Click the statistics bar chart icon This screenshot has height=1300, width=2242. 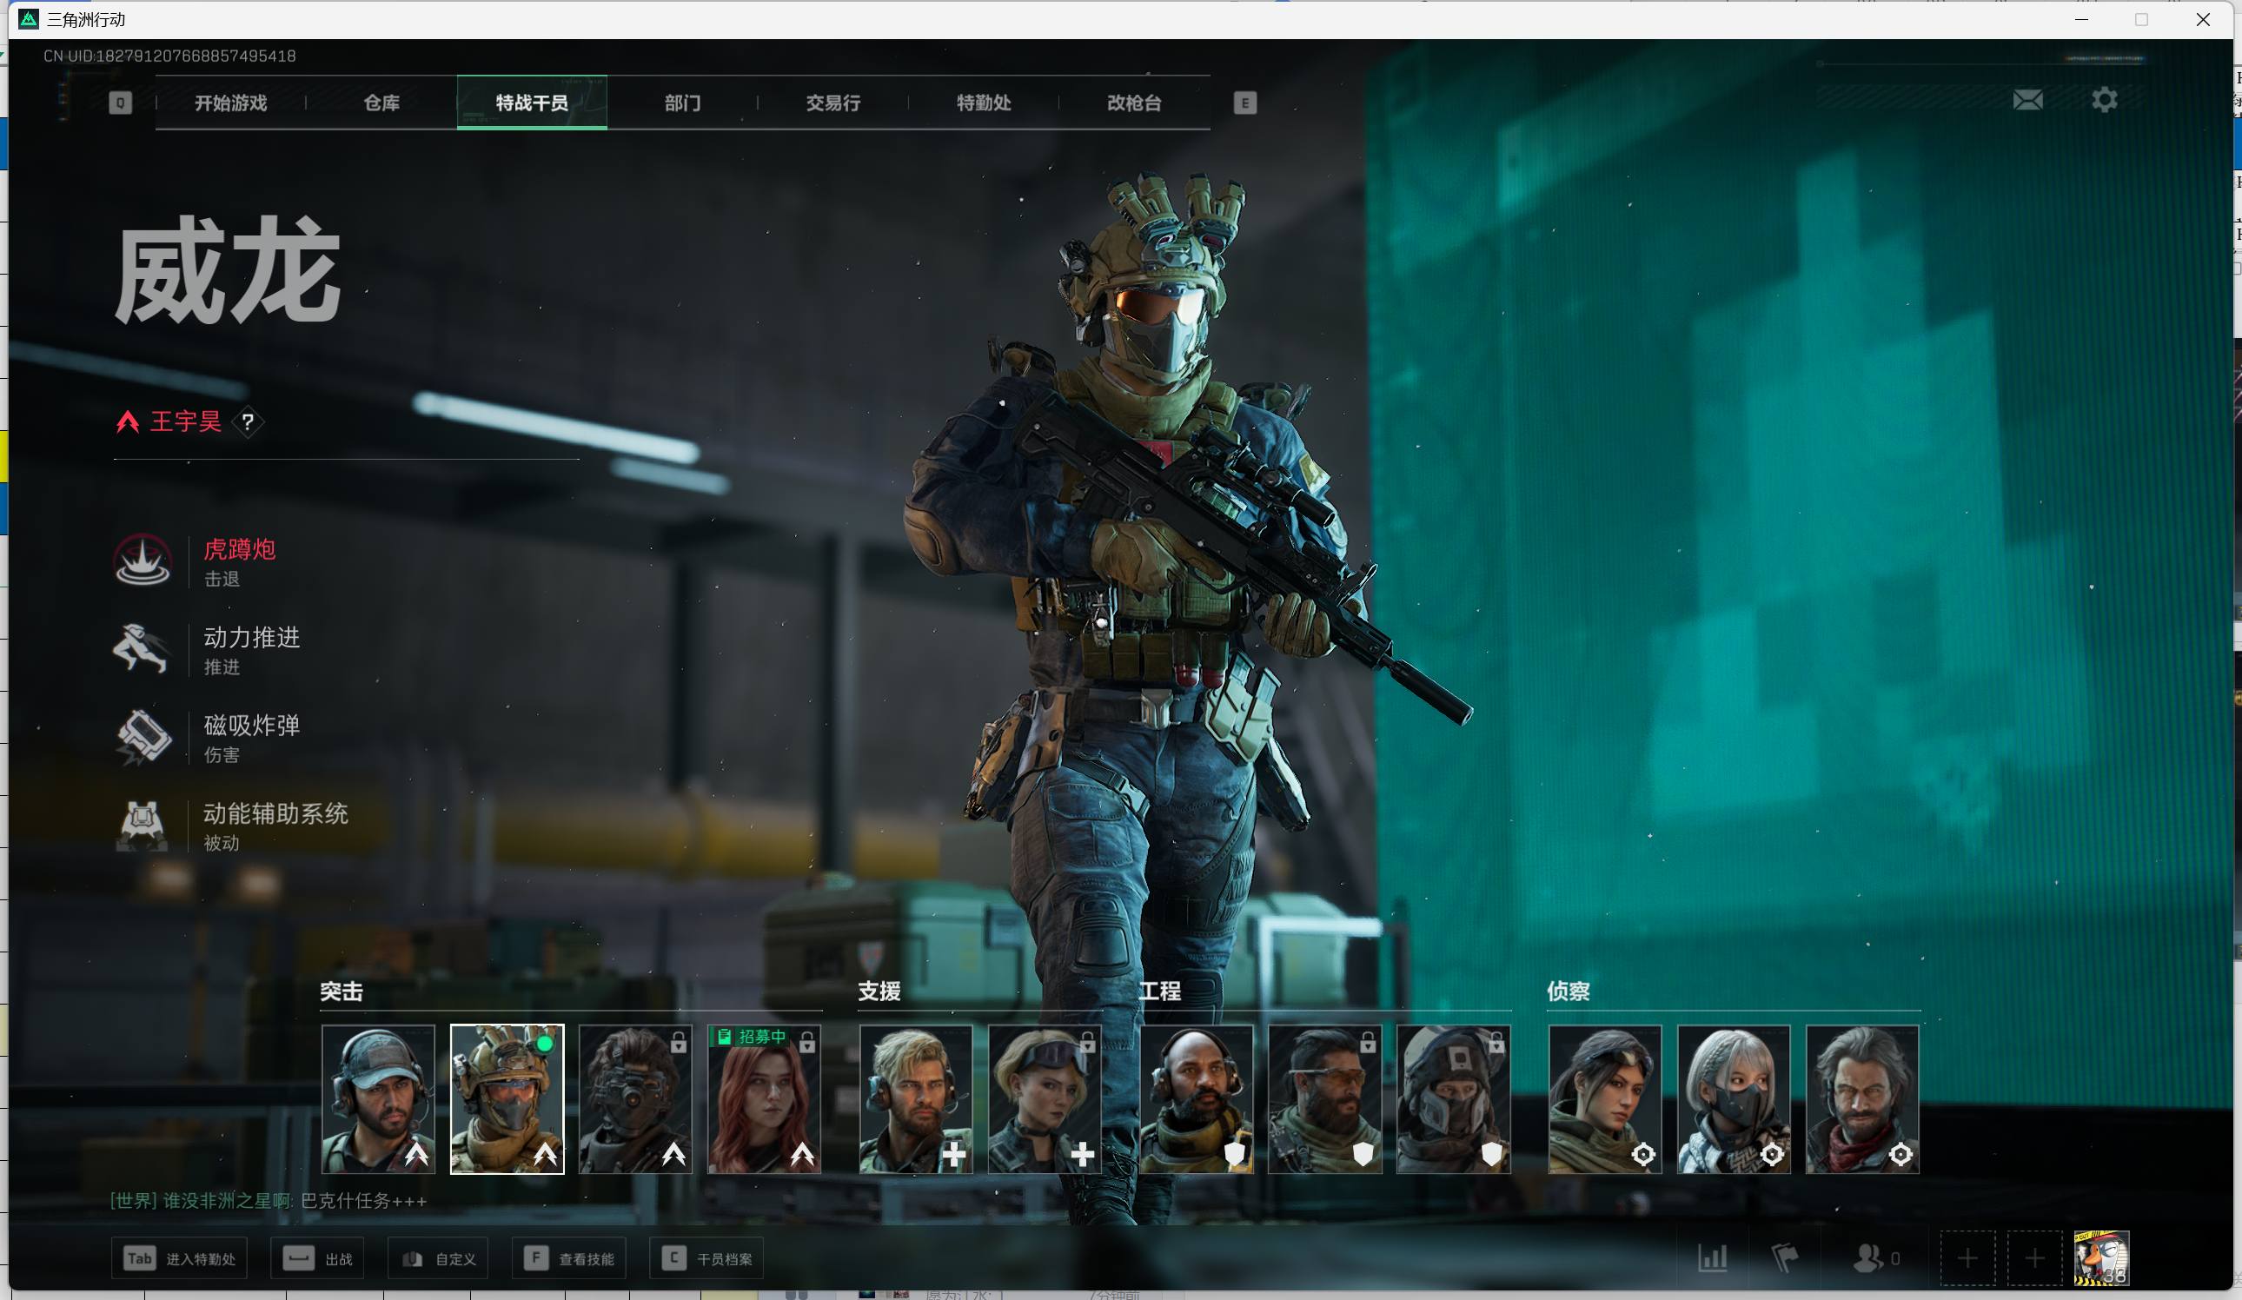[1713, 1258]
